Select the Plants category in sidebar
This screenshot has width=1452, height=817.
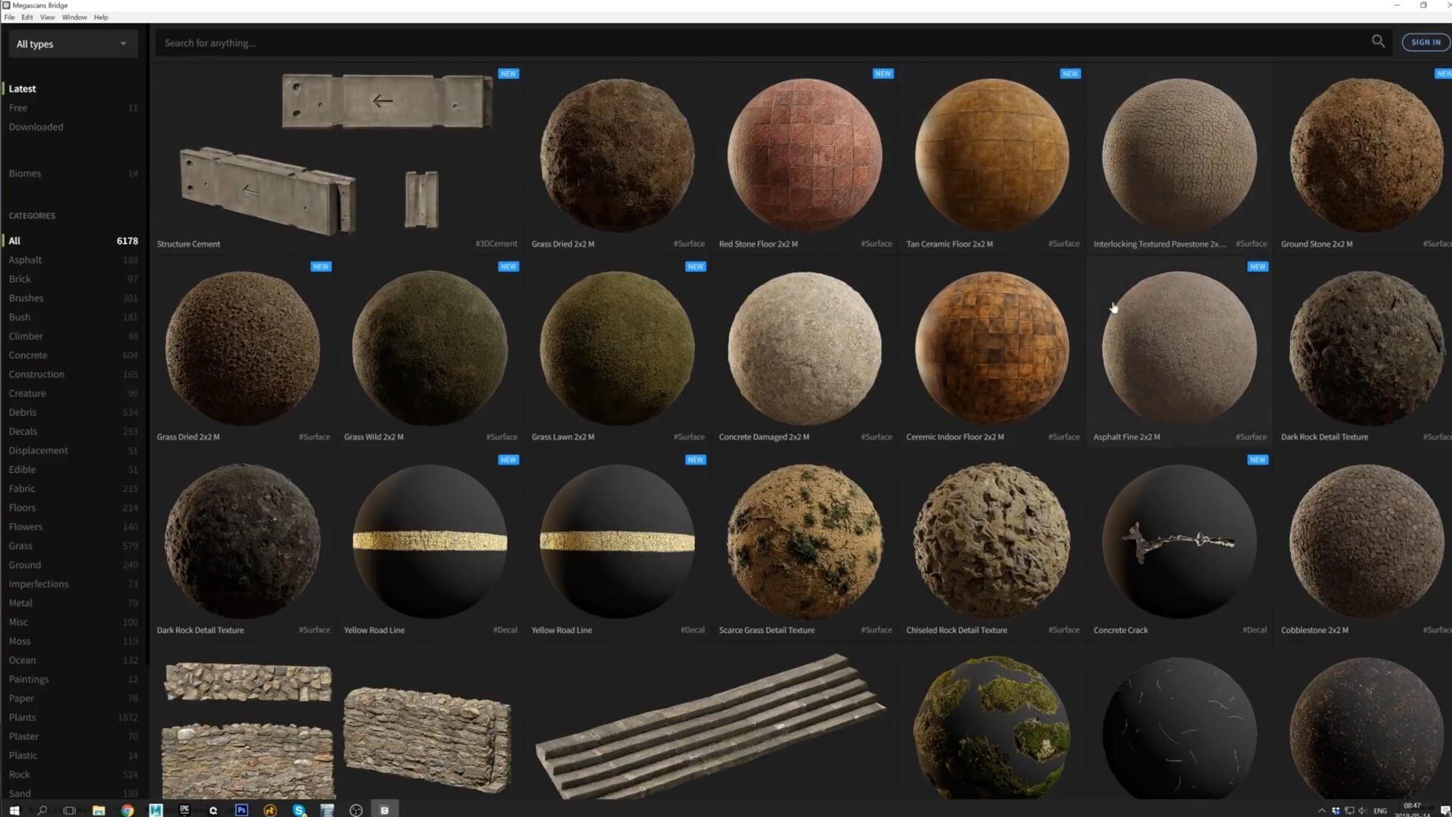pos(22,717)
